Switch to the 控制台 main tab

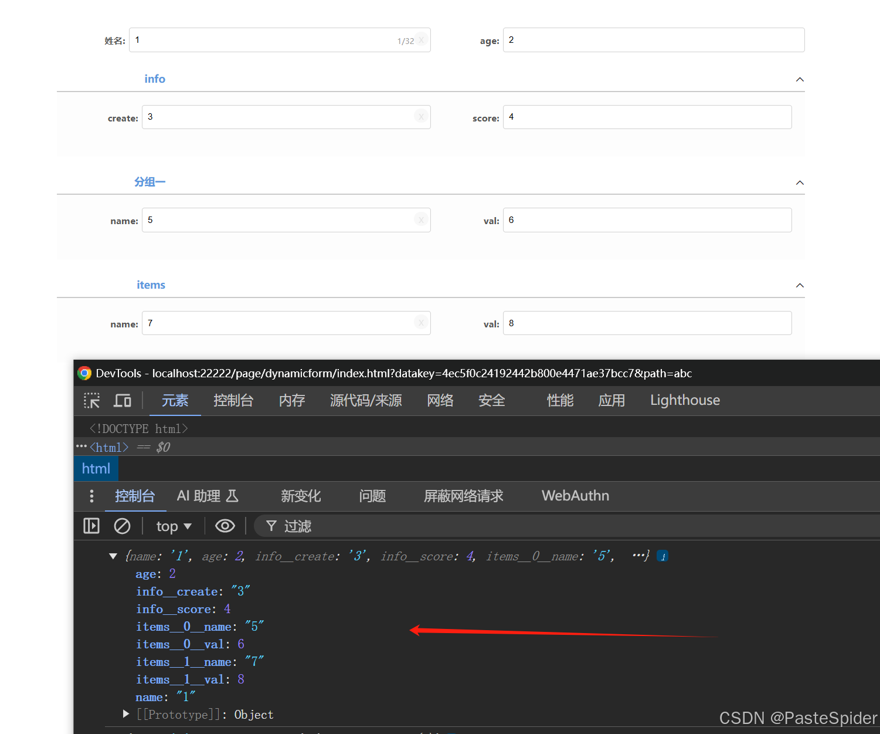[x=233, y=401]
